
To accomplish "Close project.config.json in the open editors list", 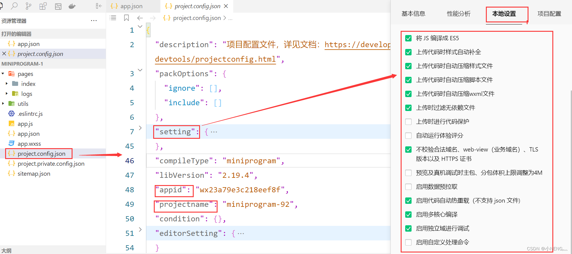I will click(x=4, y=54).
